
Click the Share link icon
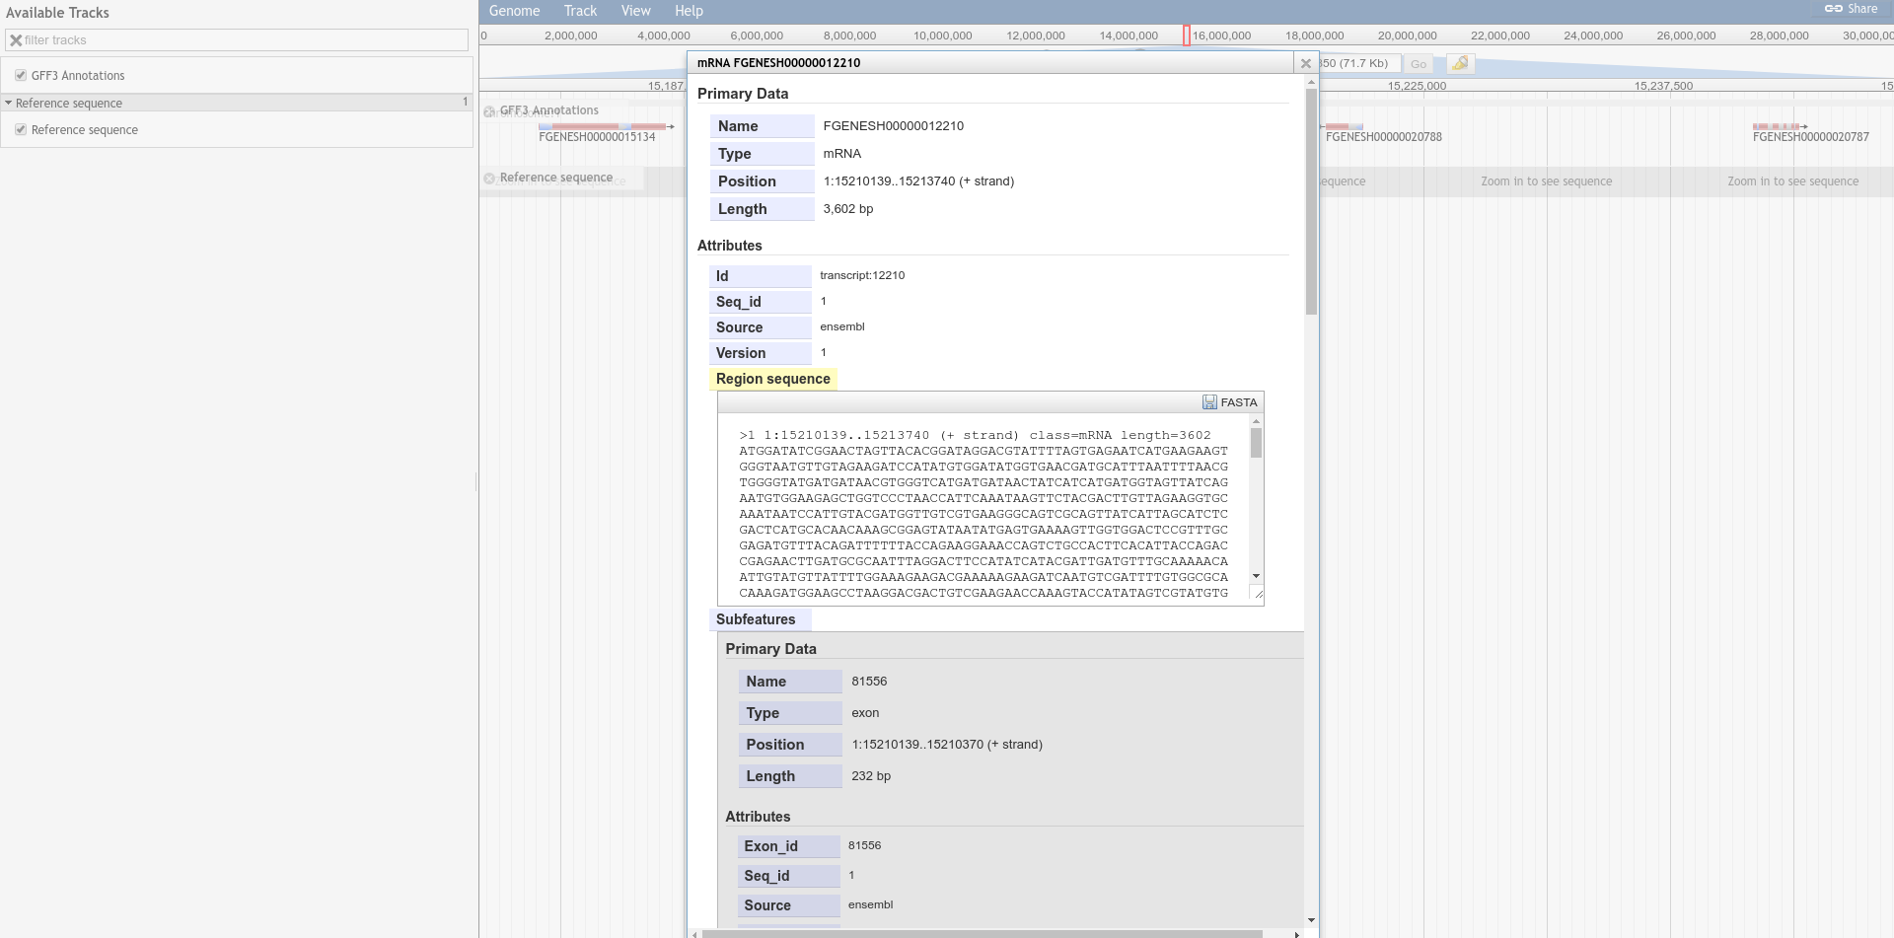coord(1834,9)
